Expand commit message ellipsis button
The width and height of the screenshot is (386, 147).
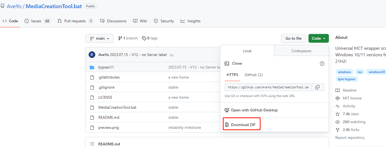171,55
